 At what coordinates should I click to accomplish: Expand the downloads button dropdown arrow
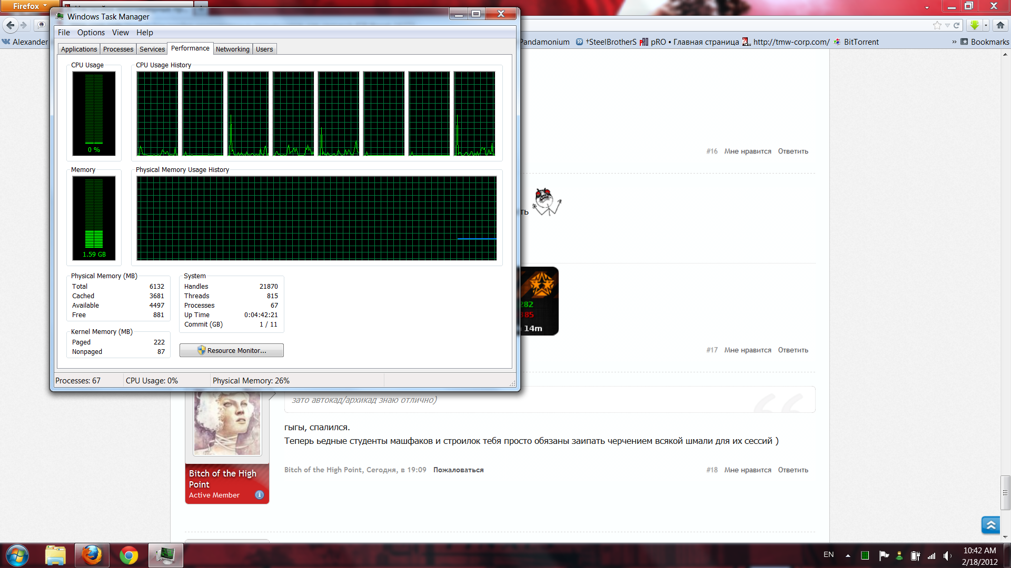tap(986, 25)
